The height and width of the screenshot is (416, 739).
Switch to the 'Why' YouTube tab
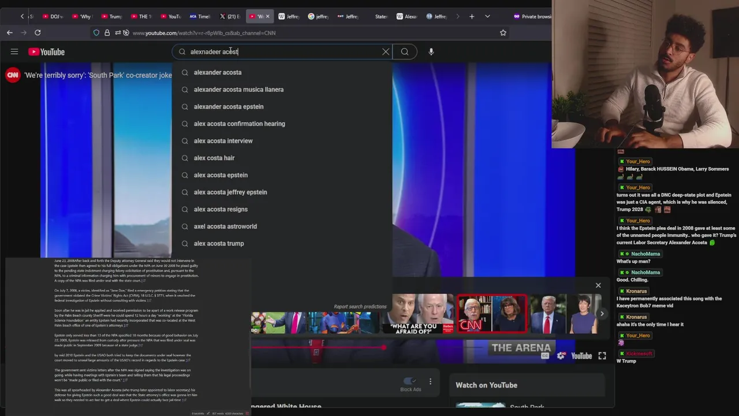tap(82, 16)
